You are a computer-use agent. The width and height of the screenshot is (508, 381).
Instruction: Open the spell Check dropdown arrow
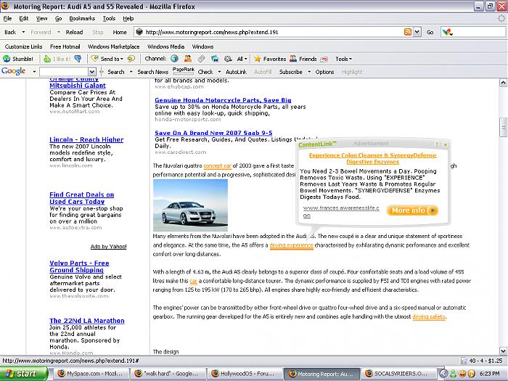tap(219, 72)
